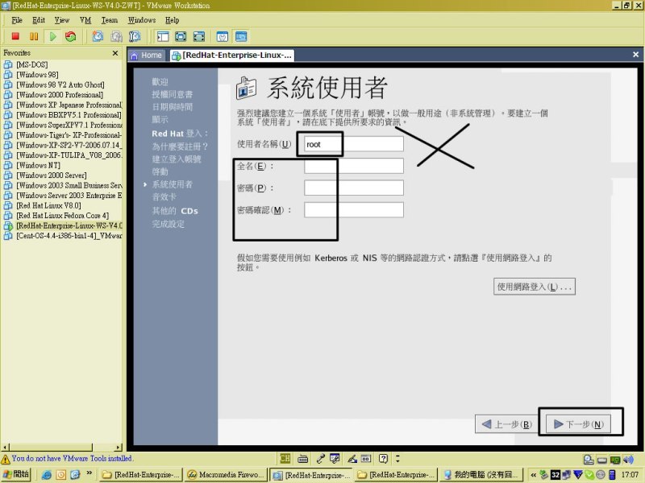
Task: Click the password (密碼) input field
Action: [354, 188]
